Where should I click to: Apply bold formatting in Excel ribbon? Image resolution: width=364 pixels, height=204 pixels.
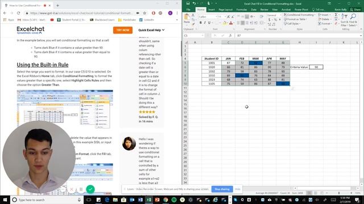coord(201,23)
